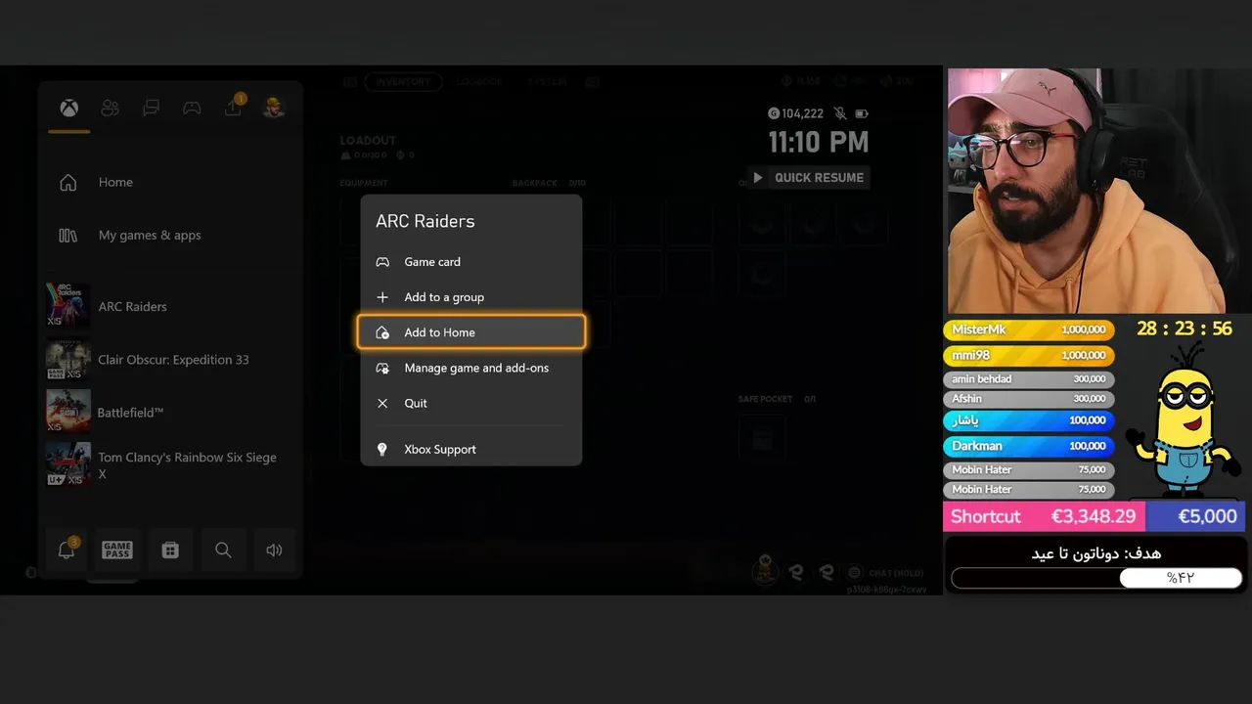
Task: Select ARC Raiders in recent list
Action: [x=171, y=306]
